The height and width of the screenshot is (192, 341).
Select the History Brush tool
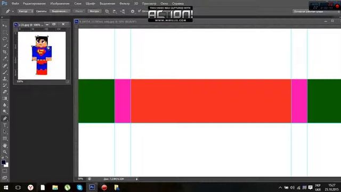pos(5,85)
